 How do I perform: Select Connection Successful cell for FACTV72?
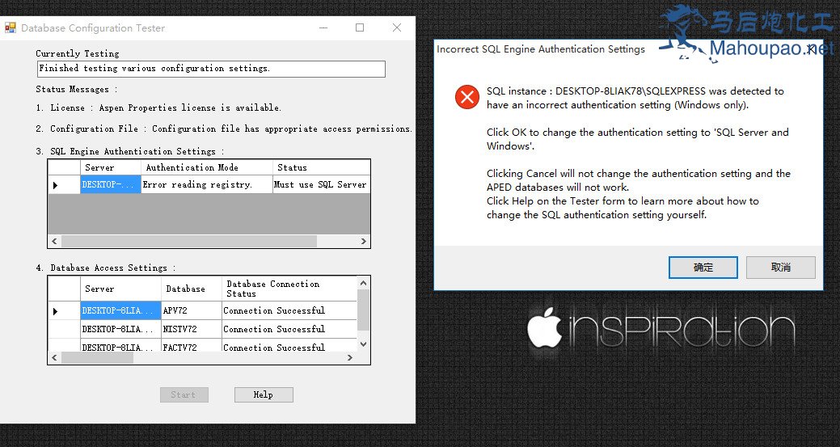tap(289, 346)
